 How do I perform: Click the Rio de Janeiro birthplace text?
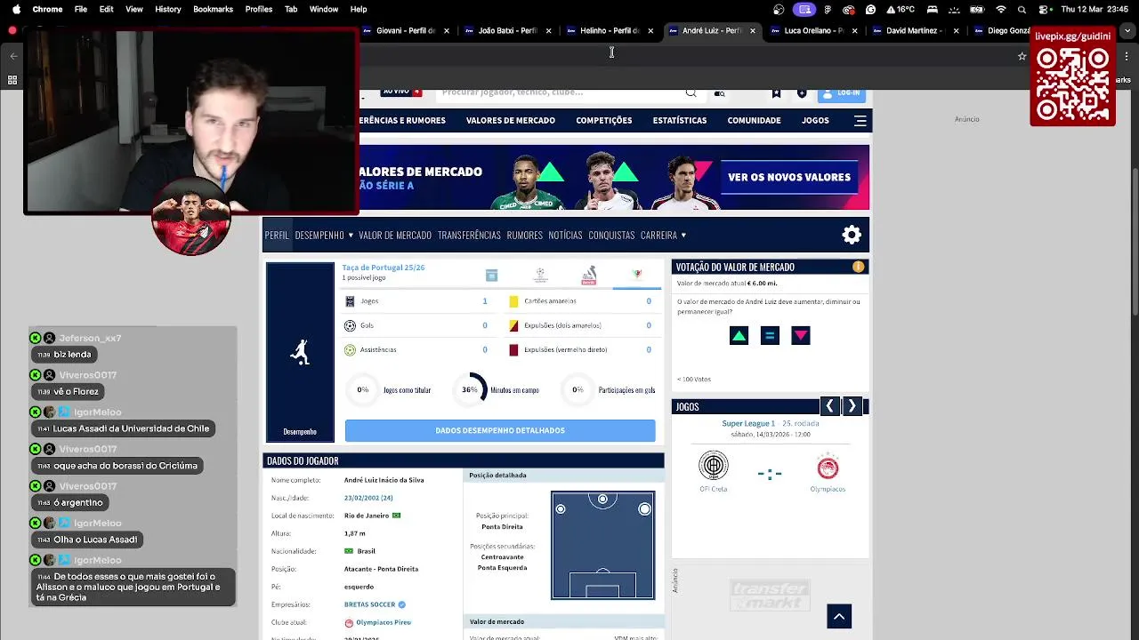pos(367,516)
